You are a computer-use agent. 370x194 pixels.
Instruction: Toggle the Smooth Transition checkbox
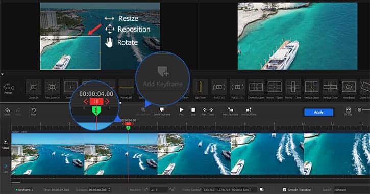point(284,190)
